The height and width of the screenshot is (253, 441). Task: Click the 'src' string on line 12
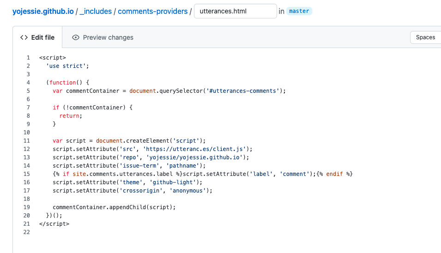pyautogui.click(x=128, y=149)
